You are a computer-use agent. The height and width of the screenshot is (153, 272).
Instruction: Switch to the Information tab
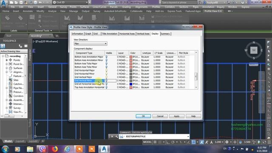(x=77, y=34)
